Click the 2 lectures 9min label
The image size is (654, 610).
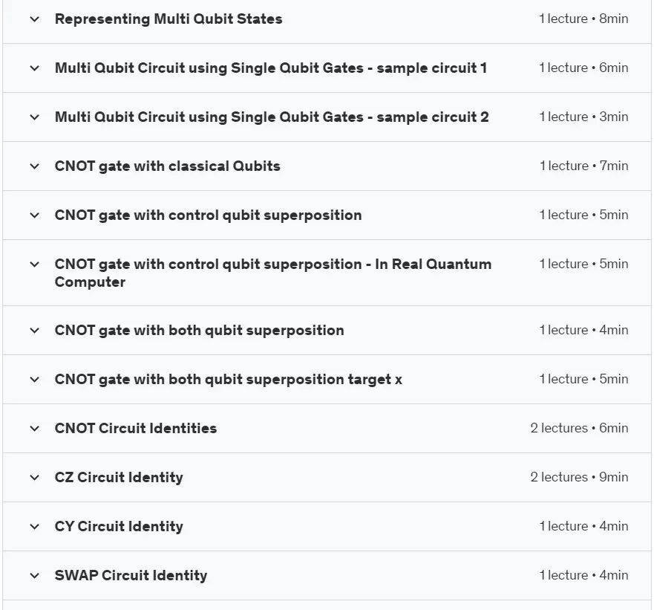click(x=579, y=477)
